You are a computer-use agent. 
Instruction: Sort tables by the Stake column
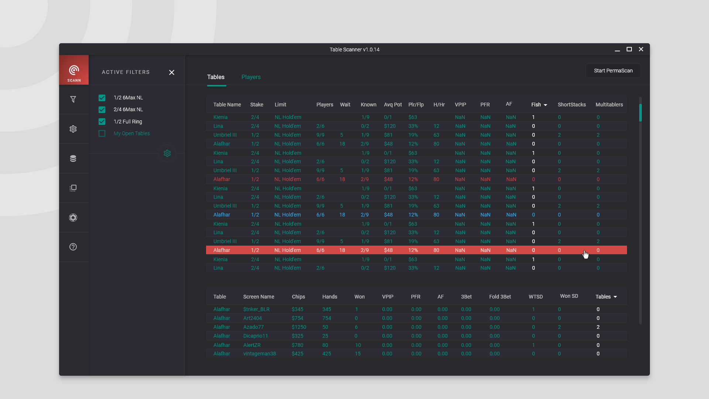tap(257, 105)
